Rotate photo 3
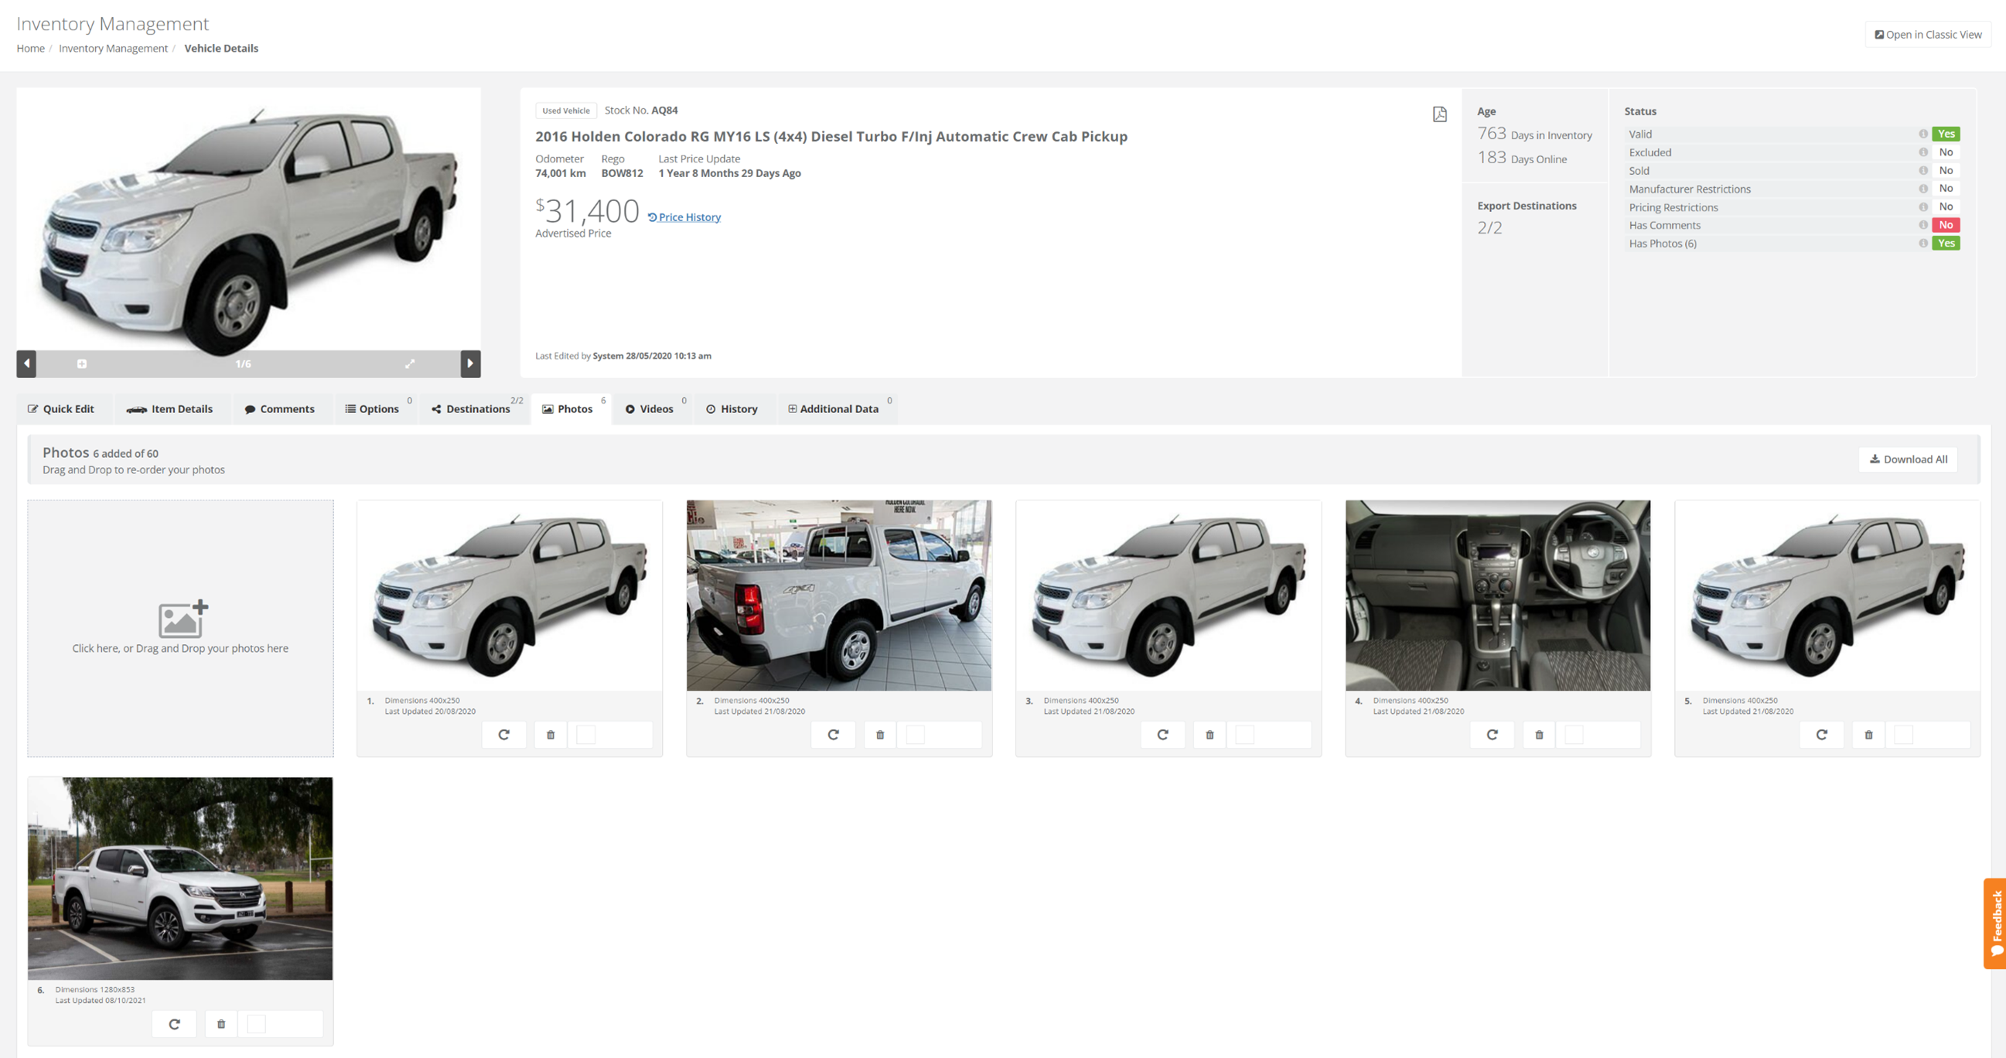 1162,734
